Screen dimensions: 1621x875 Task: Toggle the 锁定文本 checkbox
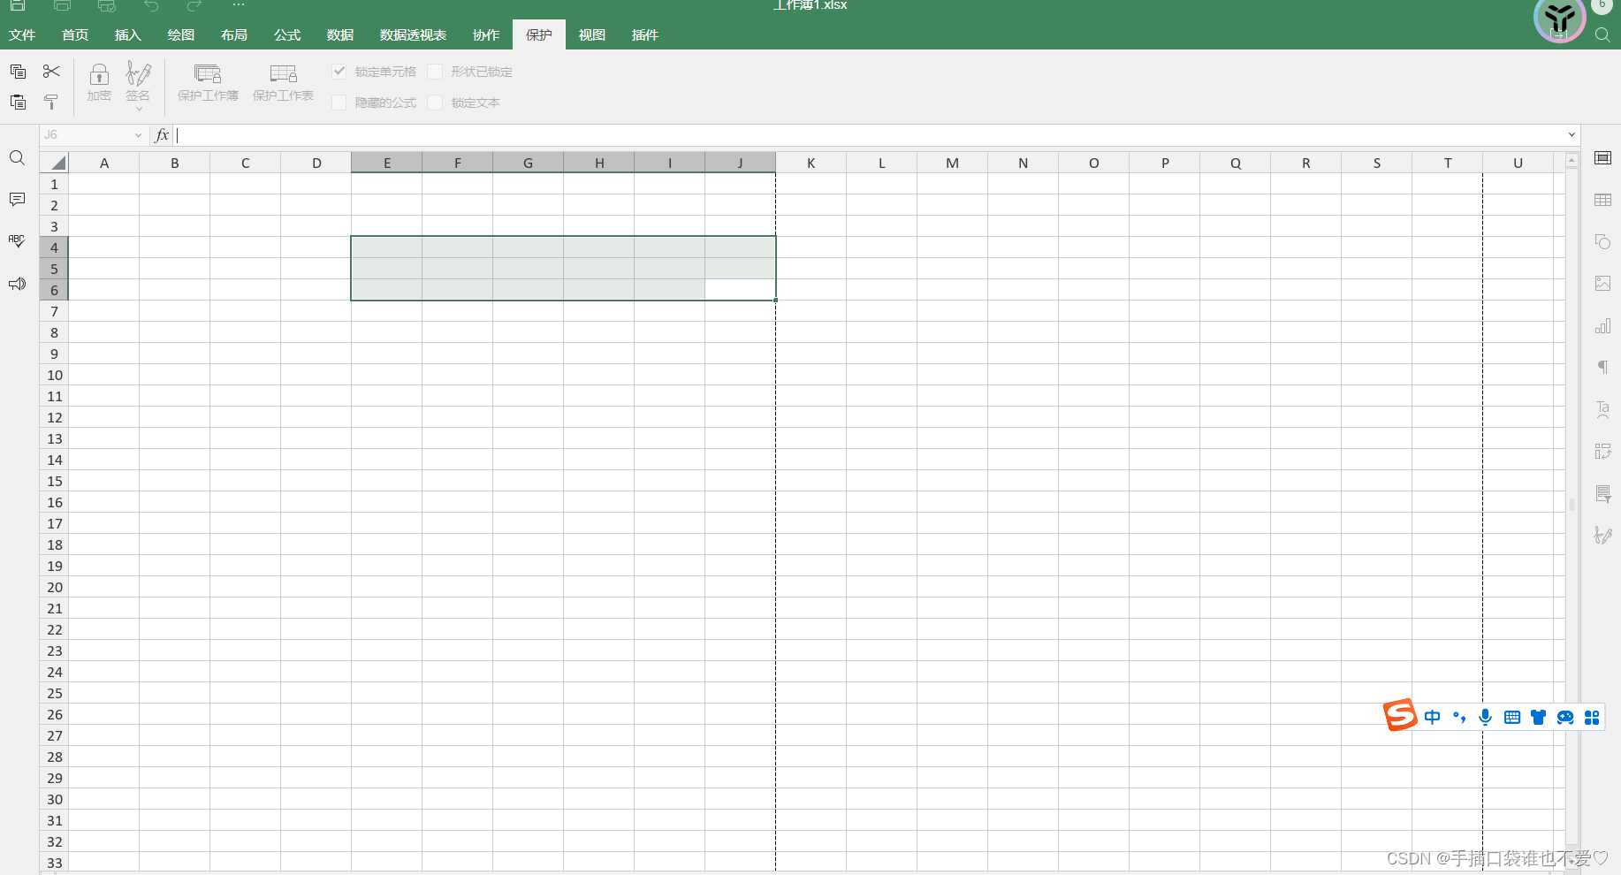pos(435,103)
